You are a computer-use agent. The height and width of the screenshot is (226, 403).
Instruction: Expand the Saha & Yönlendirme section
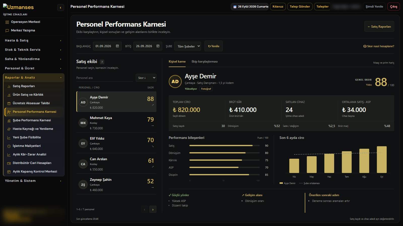[33, 59]
